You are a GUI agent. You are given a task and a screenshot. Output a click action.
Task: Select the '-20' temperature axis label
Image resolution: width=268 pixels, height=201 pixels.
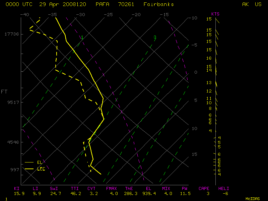(x=136, y=14)
